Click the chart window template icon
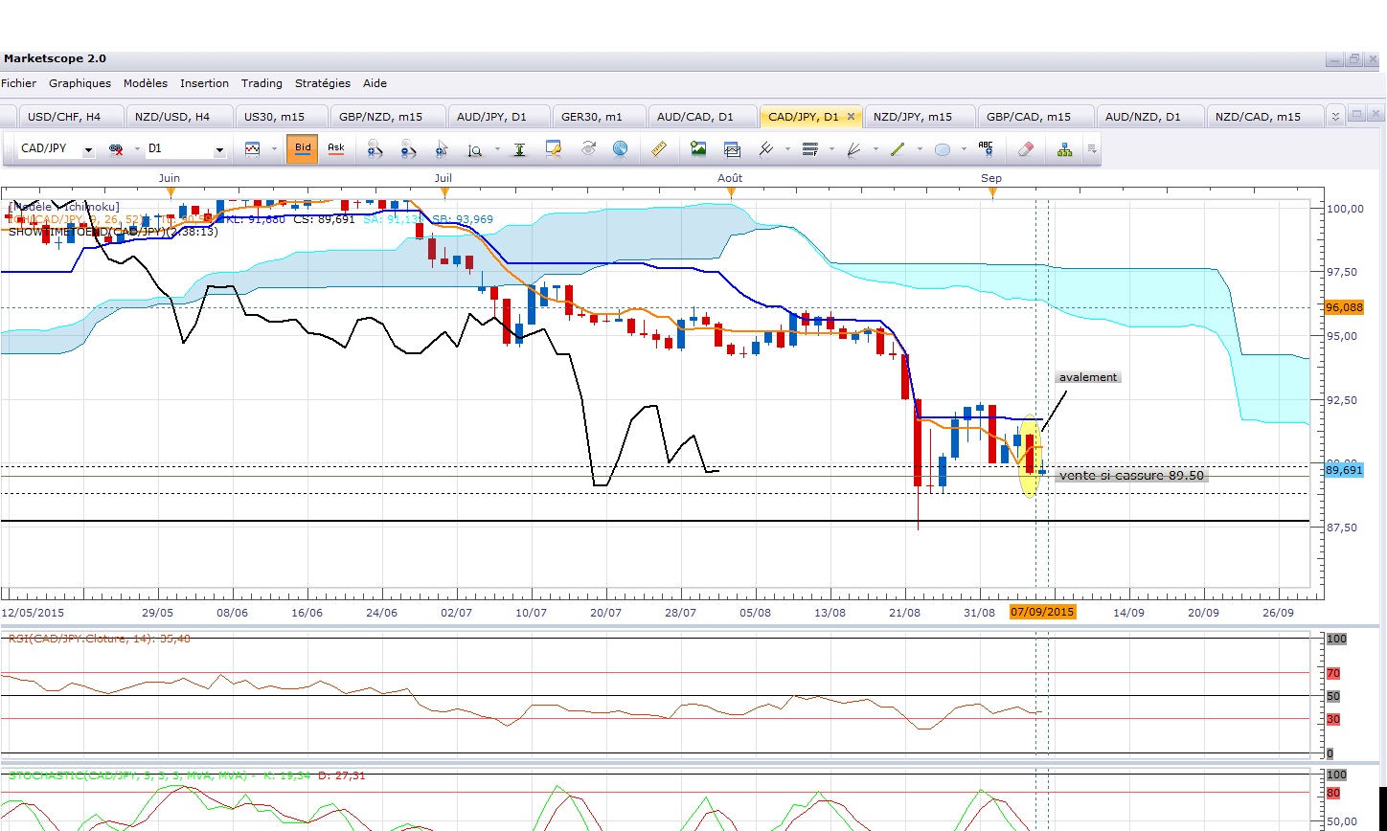The image size is (1387, 831). coord(732,149)
